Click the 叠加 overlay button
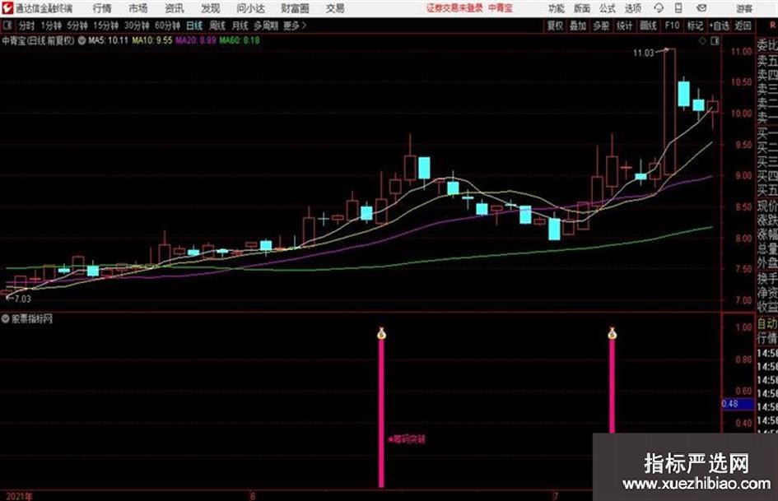This screenshot has width=778, height=501. [578, 26]
